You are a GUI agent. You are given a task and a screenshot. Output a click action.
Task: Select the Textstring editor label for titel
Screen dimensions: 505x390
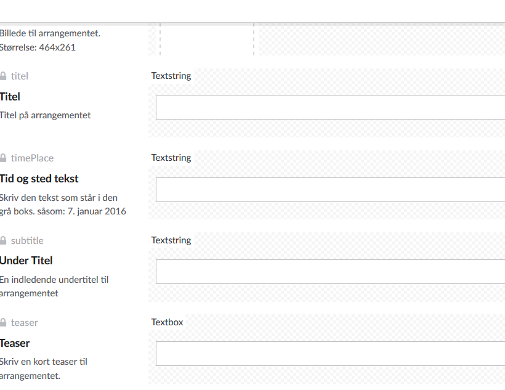[x=171, y=76]
